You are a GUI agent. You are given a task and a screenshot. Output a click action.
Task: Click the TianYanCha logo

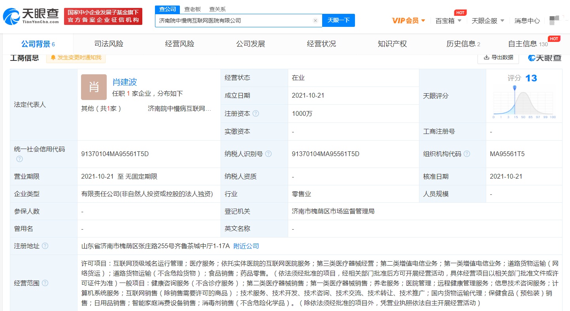(x=31, y=16)
